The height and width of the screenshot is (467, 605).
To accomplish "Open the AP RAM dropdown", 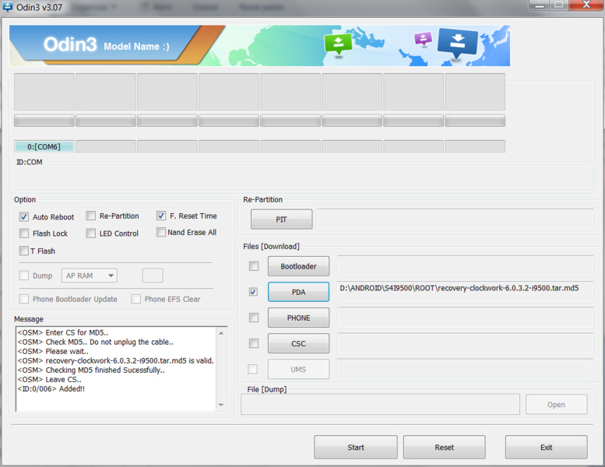I will click(x=89, y=276).
